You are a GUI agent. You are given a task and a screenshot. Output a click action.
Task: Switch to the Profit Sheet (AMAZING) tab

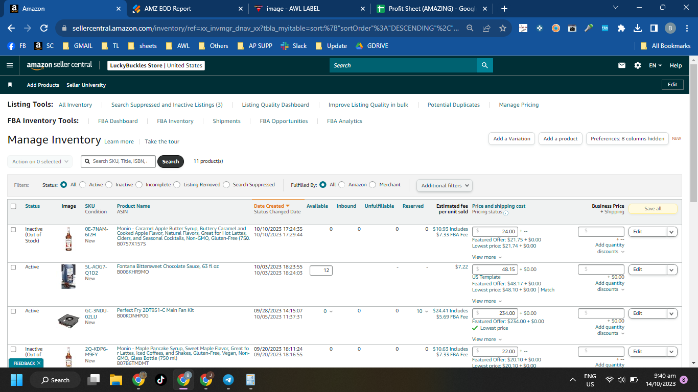(432, 9)
